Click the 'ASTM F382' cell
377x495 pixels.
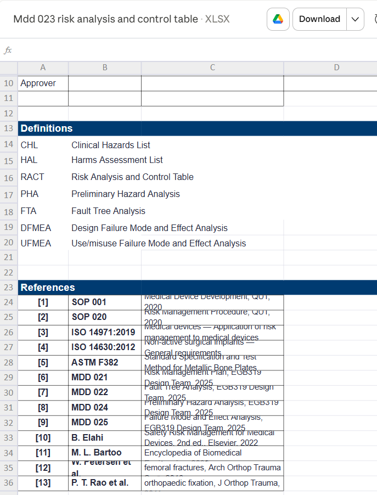coord(105,362)
